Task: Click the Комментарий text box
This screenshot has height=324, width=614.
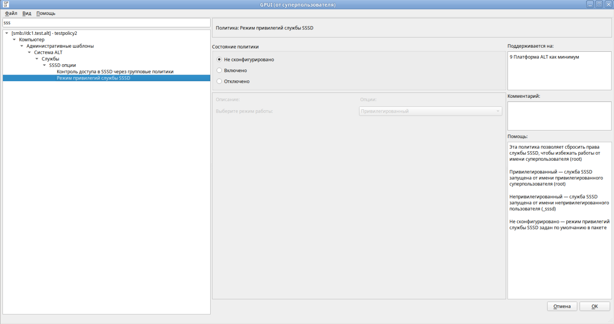Action: tap(559, 116)
